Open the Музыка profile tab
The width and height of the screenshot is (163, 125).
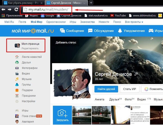[x=158, y=99]
